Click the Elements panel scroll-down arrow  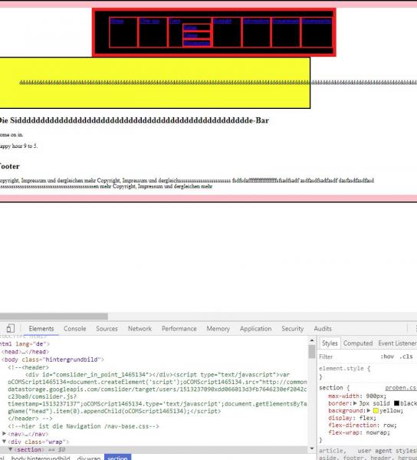tap(312, 449)
